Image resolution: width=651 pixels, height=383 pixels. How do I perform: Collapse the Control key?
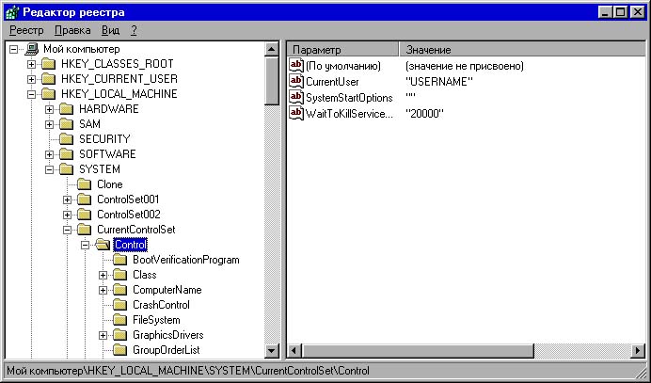pos(85,245)
